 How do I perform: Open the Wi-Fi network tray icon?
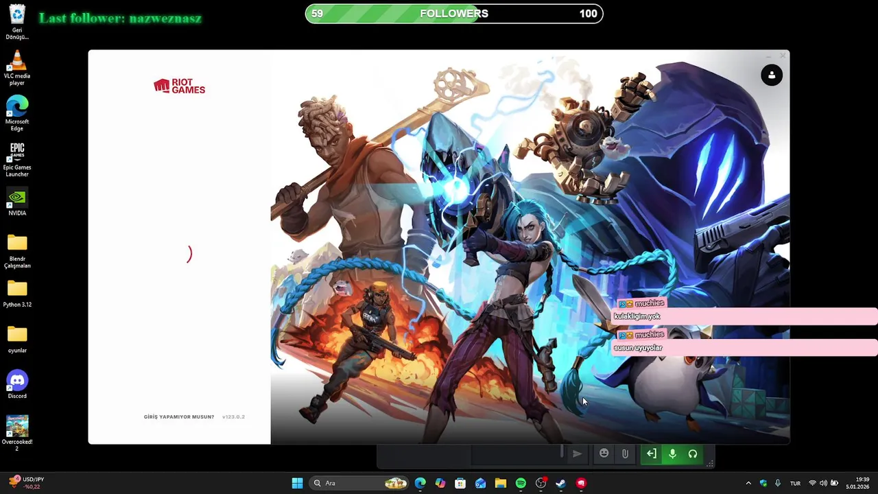[812, 483]
